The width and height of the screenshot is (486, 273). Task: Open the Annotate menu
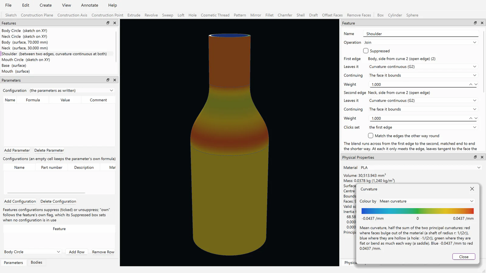pos(90,5)
